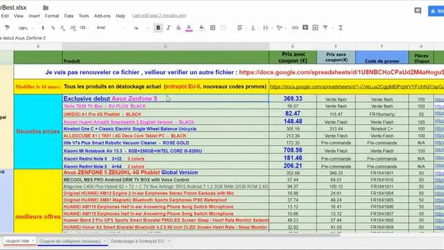Screen dimensions: 444x250
Task: Open filter views dropdown arrow
Action: click(333, 28)
